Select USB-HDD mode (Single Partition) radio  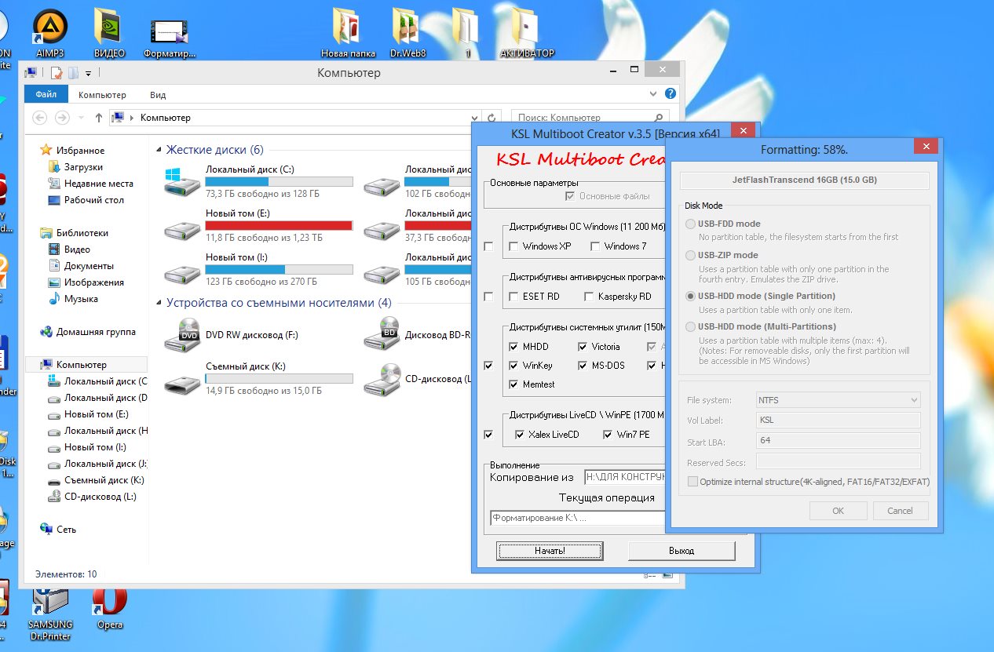coord(691,297)
